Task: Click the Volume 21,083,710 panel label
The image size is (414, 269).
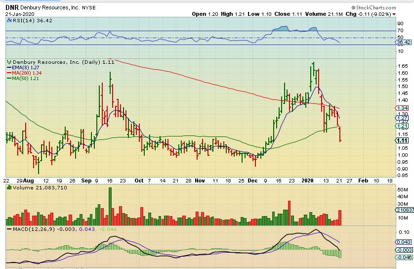Action: click(40, 187)
